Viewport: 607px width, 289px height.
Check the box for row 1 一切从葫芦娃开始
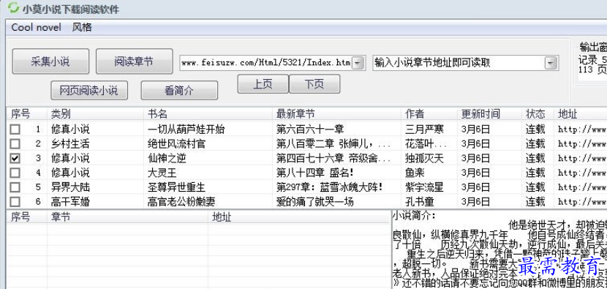[x=15, y=130]
